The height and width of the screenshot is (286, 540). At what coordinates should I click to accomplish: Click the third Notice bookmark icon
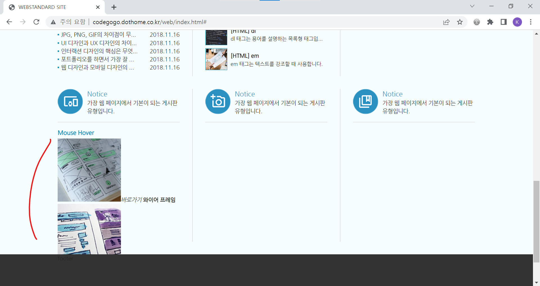[x=366, y=102]
